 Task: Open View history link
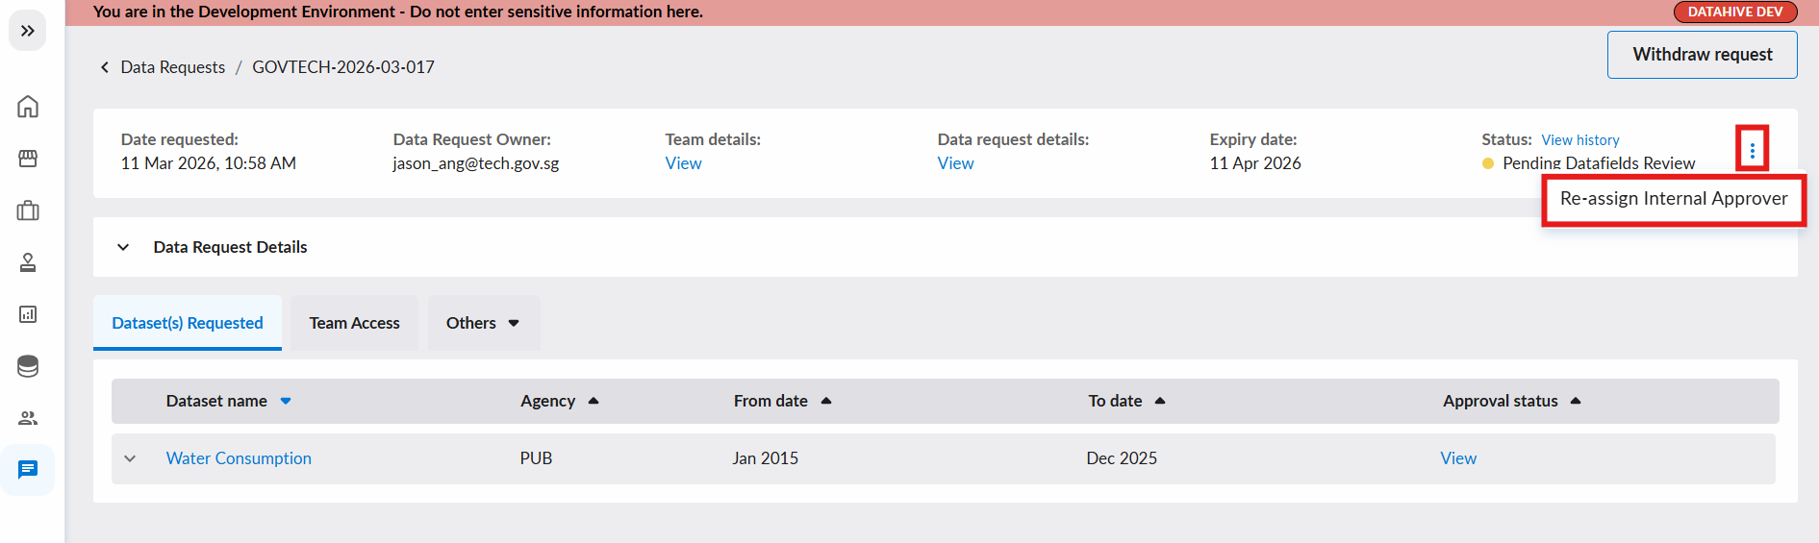click(x=1580, y=140)
